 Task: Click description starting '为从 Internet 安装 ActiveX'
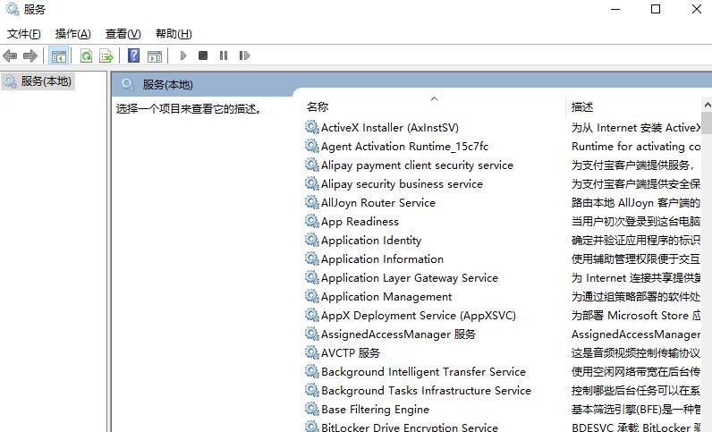(x=636, y=128)
